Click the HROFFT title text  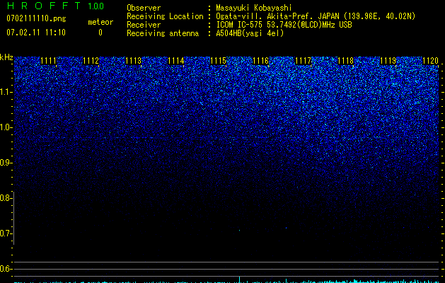(44, 6)
